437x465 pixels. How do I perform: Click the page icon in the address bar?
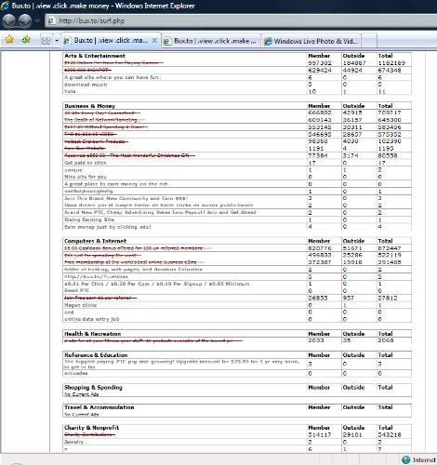tap(51, 21)
